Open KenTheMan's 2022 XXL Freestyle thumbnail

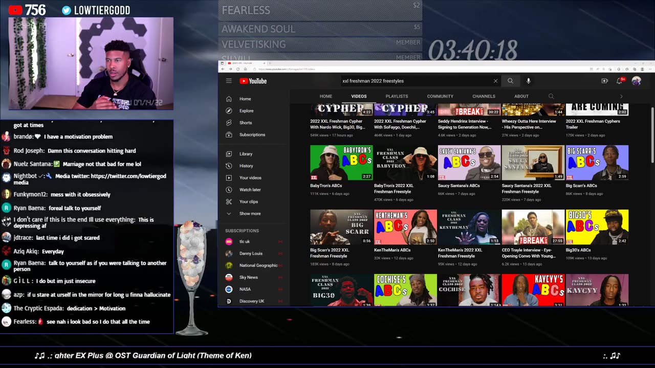[469, 227]
